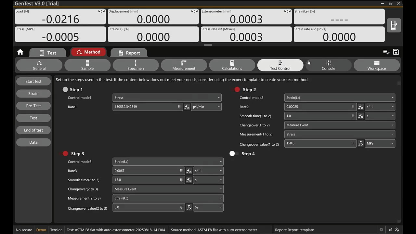
Task: Click the fx icon next to Rate2
Action: [x=361, y=107]
